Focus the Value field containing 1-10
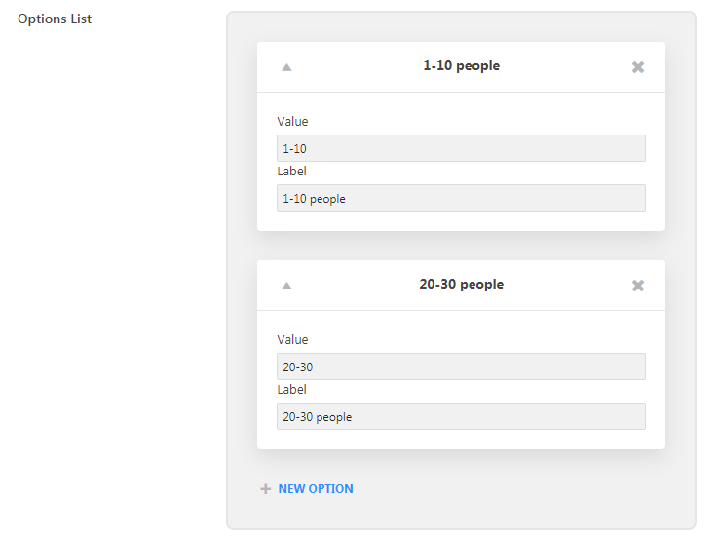Screen dimensions: 717x539 click(x=461, y=148)
